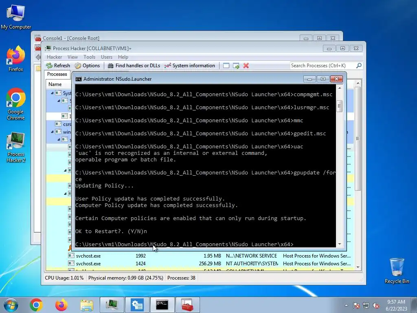Click CPU Usage: 1.01% in status bar
The width and height of the screenshot is (417, 313).
pos(64,278)
